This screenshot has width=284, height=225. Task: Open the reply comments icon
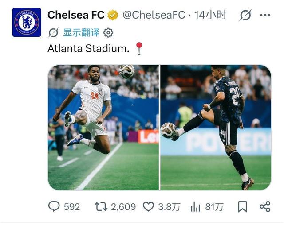[x=54, y=206]
